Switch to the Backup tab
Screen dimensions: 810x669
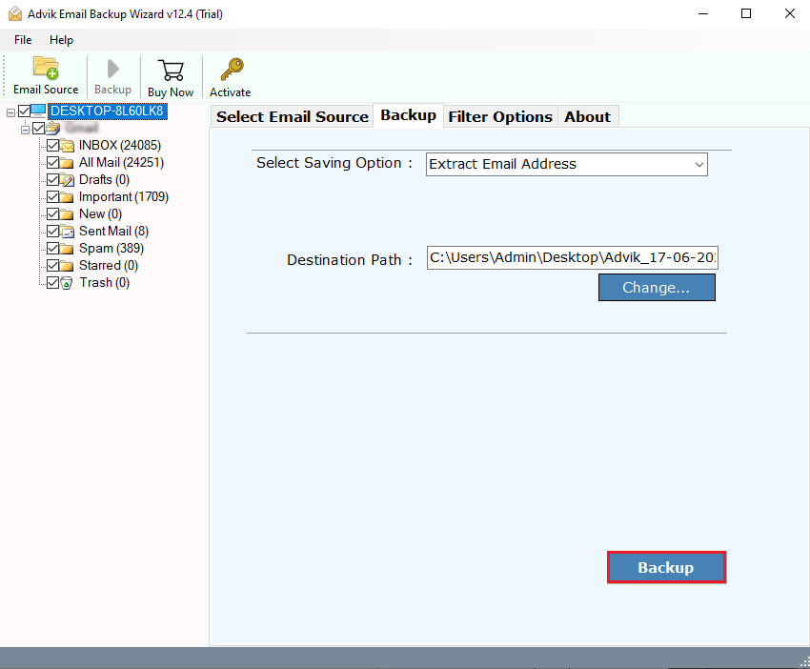pyautogui.click(x=408, y=115)
